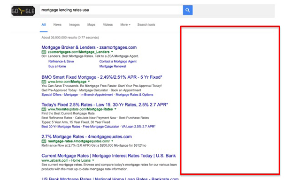Click the Ad badge beside www.freerateupdate.com URL
The height and width of the screenshot is (180, 292).
(44, 109)
